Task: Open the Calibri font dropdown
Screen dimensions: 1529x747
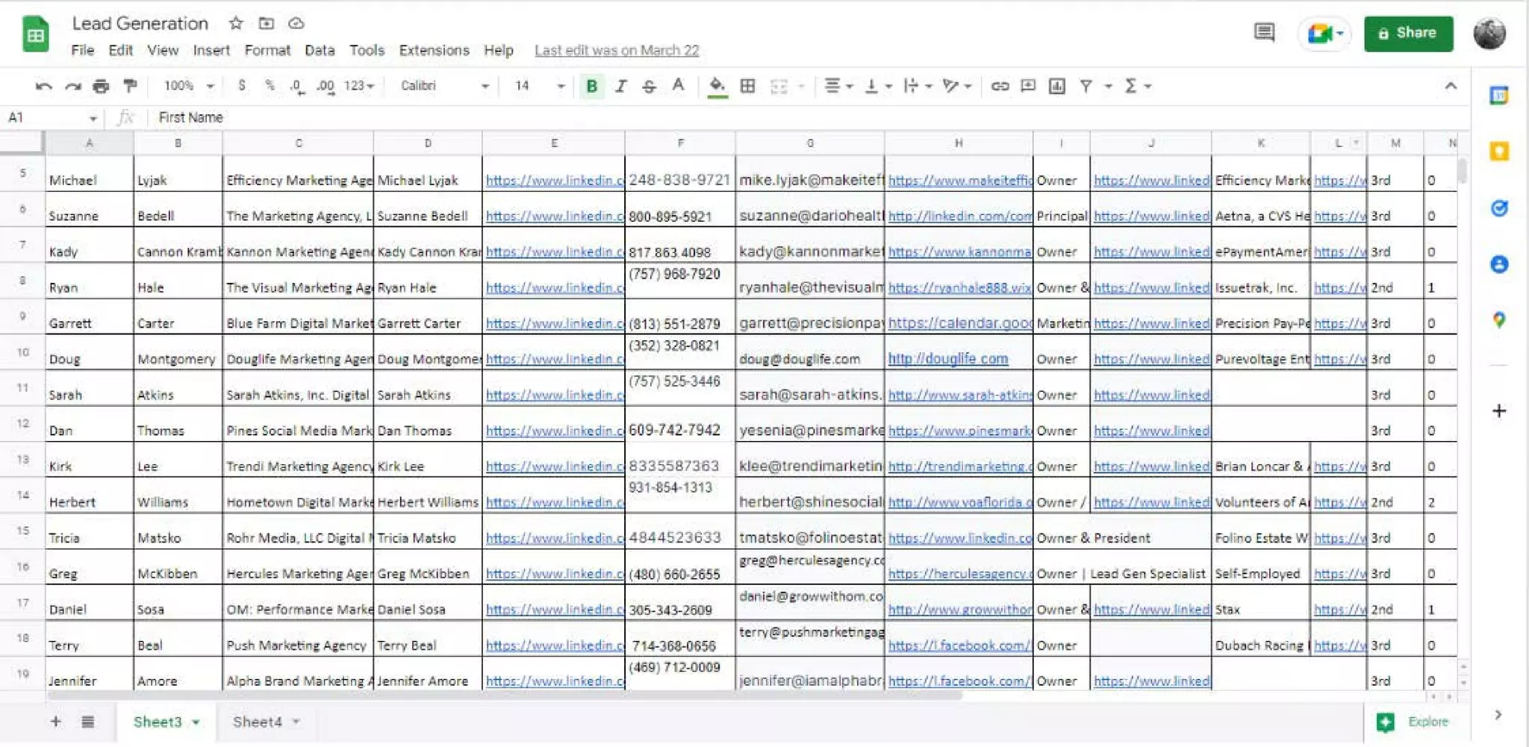Action: point(444,87)
